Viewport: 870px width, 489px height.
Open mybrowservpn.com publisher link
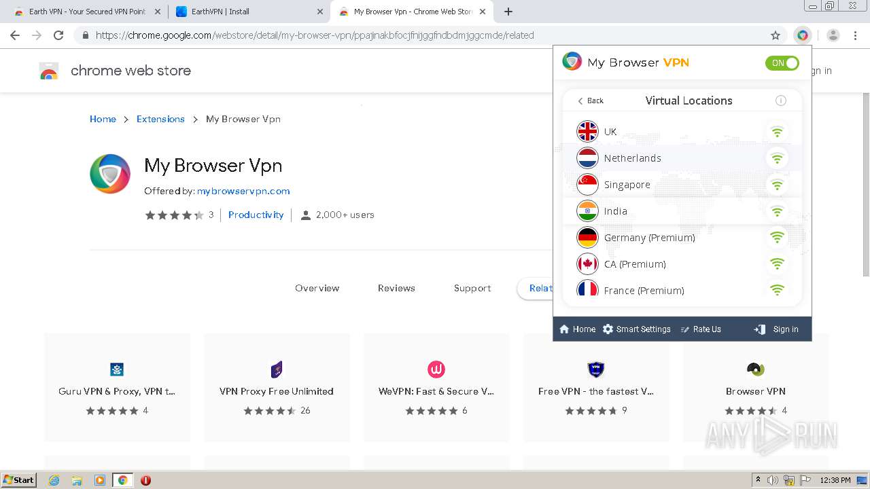tap(243, 191)
